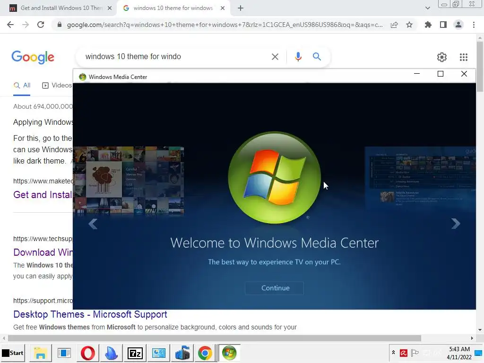
Task: Launch Opera from the taskbar
Action: click(87, 353)
